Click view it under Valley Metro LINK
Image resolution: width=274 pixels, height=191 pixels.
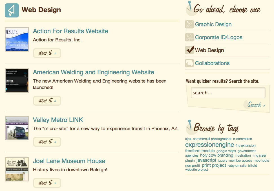[47, 142]
